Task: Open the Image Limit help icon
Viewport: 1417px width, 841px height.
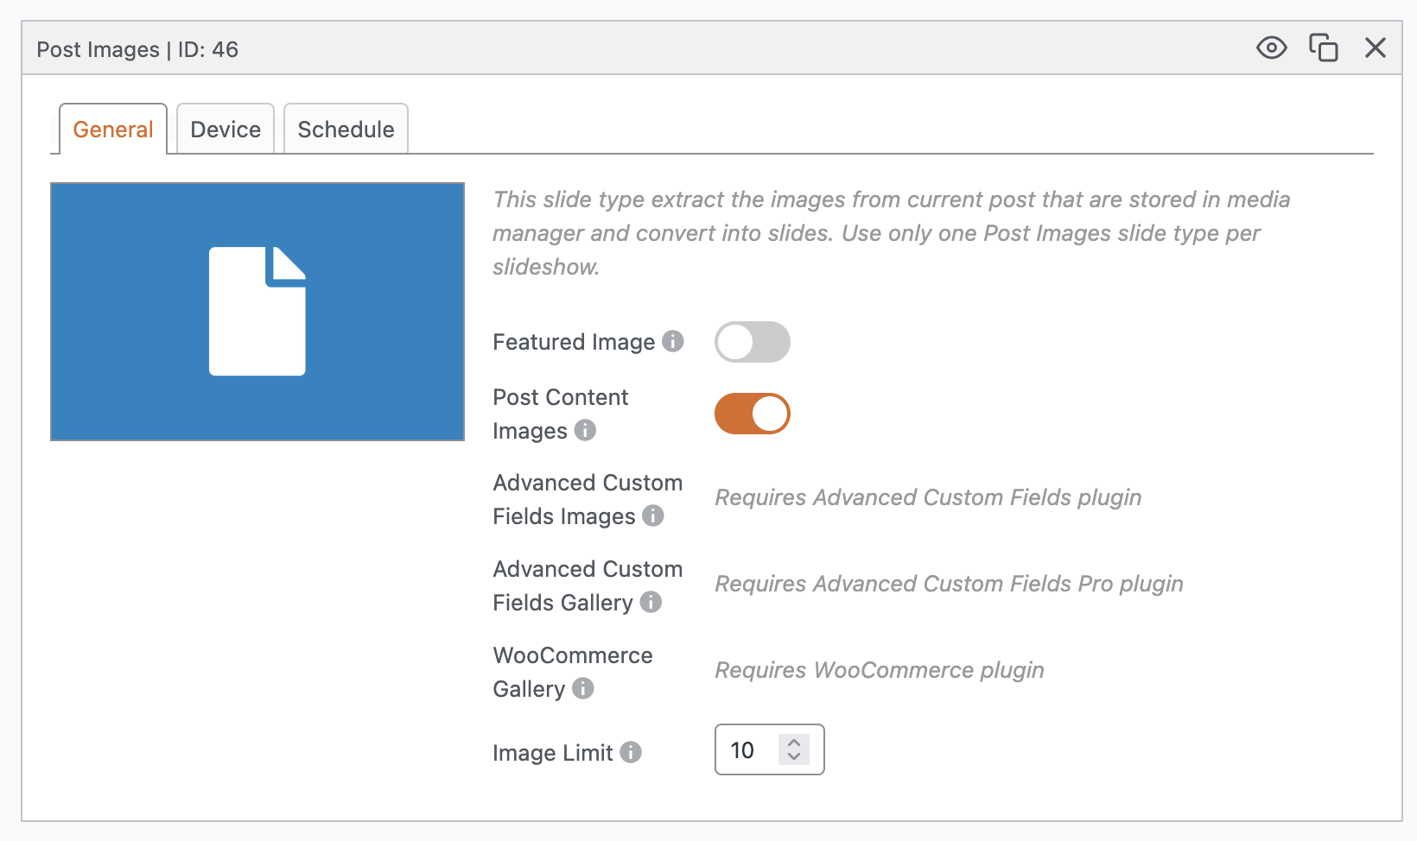Action: [631, 752]
